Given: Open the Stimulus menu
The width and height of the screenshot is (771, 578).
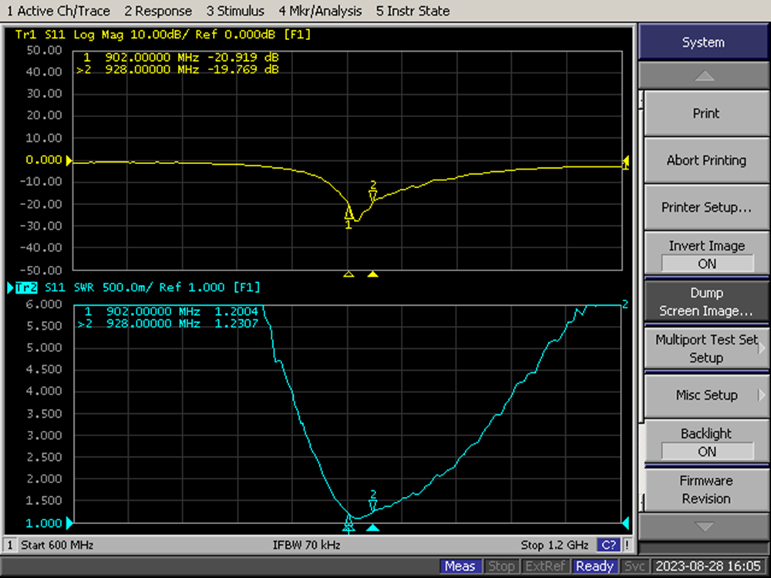Looking at the screenshot, I should (x=235, y=11).
